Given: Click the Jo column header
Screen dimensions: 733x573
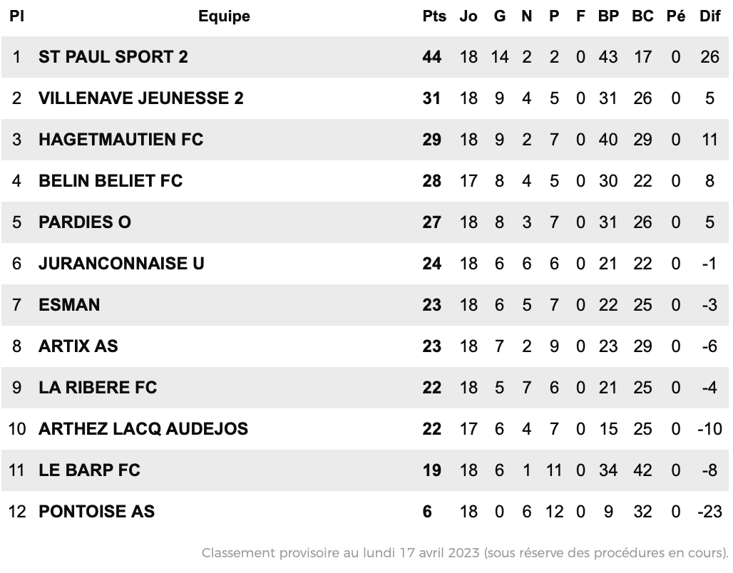Looking at the screenshot, I should 468,16.
